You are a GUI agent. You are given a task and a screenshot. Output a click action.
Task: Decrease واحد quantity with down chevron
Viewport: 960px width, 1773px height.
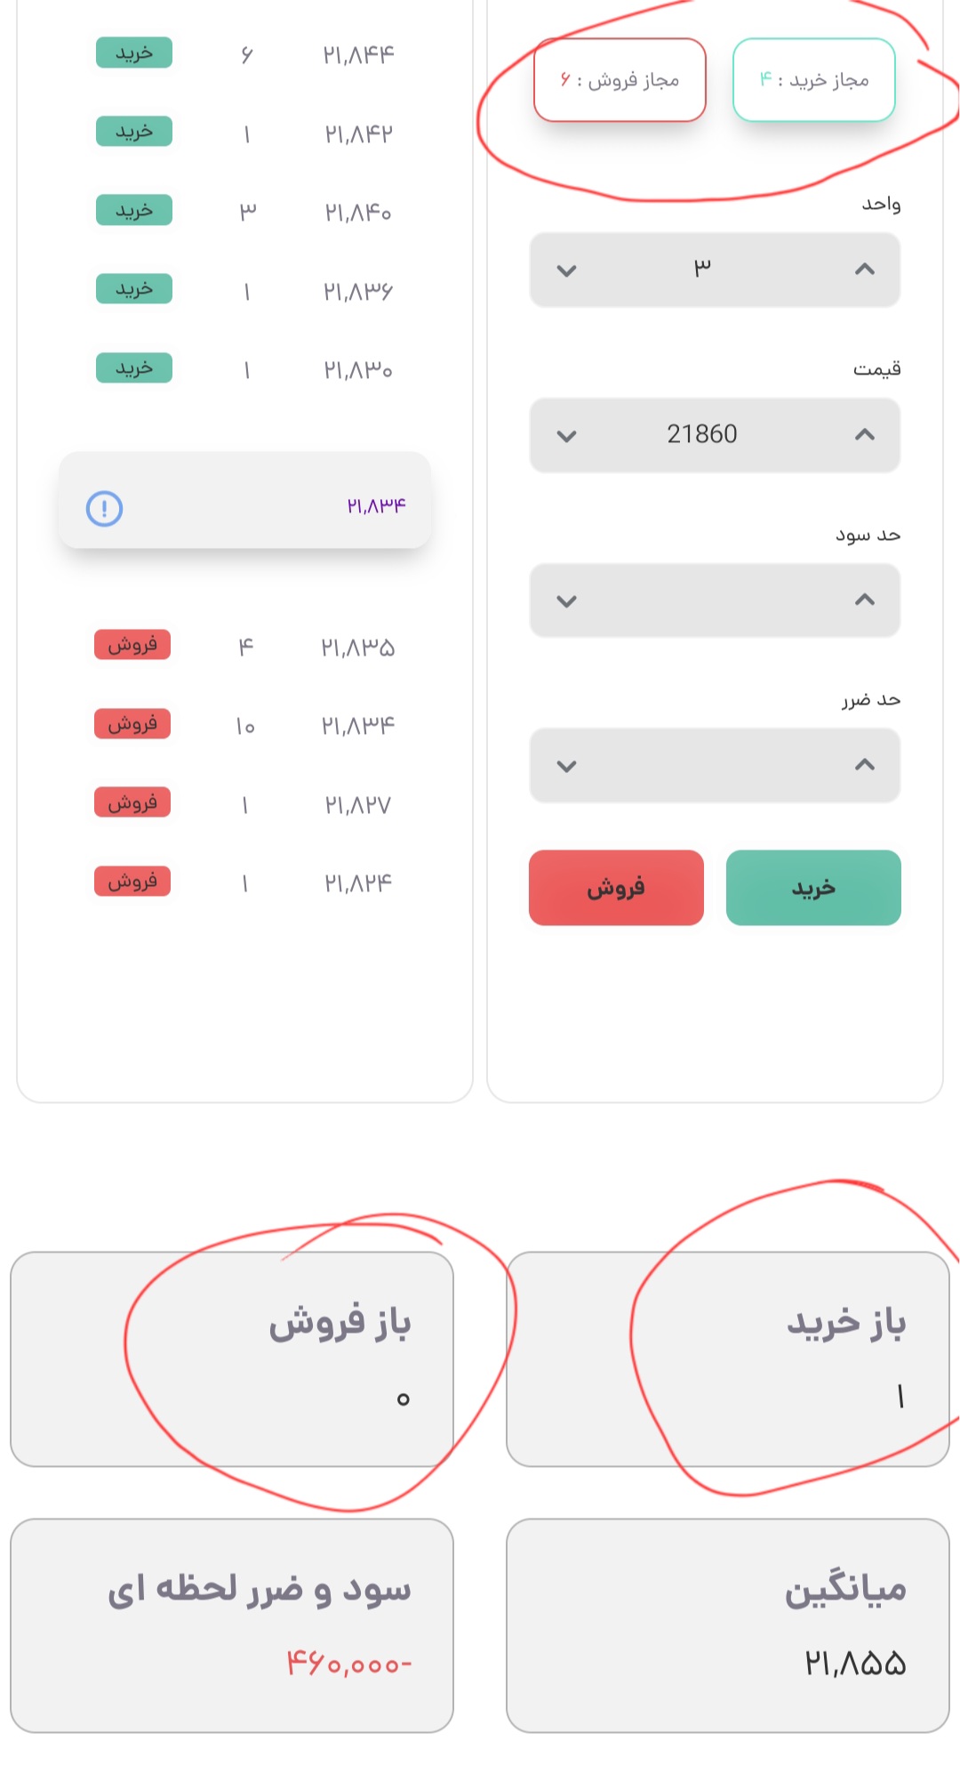566,270
